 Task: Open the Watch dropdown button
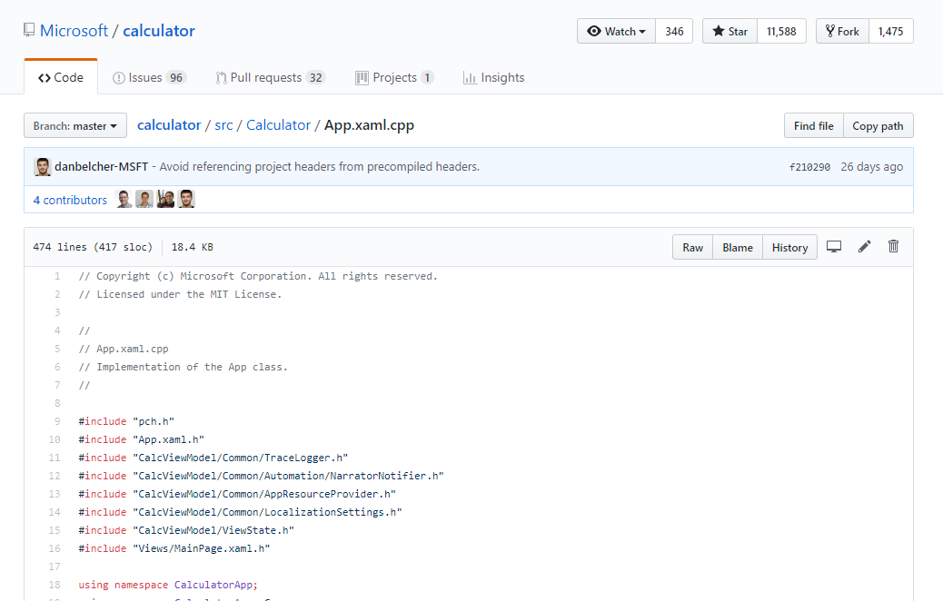(617, 31)
